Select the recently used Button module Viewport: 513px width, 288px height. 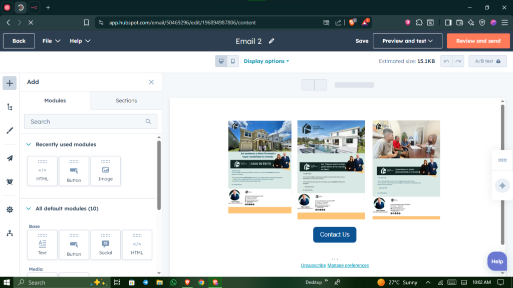(x=74, y=171)
